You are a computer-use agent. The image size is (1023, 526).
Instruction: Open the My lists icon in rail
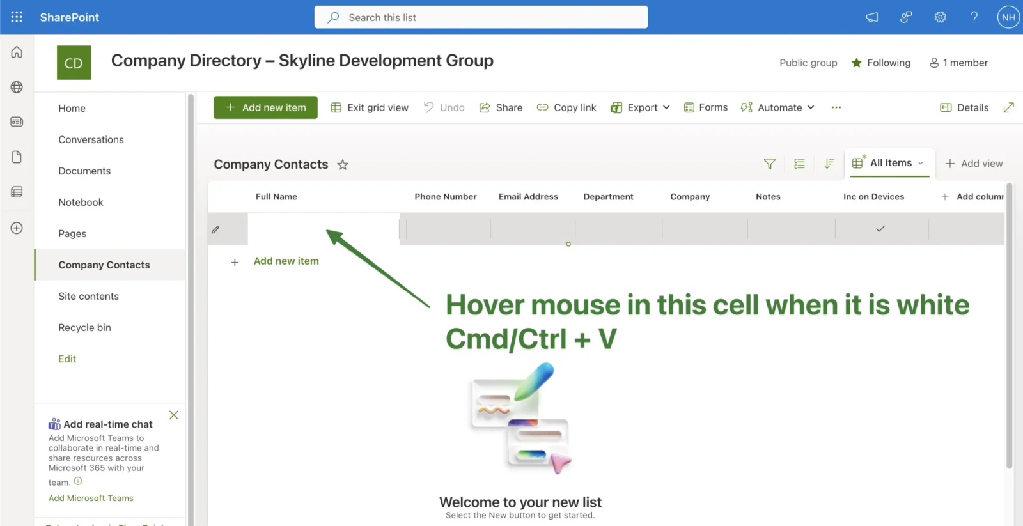[17, 192]
